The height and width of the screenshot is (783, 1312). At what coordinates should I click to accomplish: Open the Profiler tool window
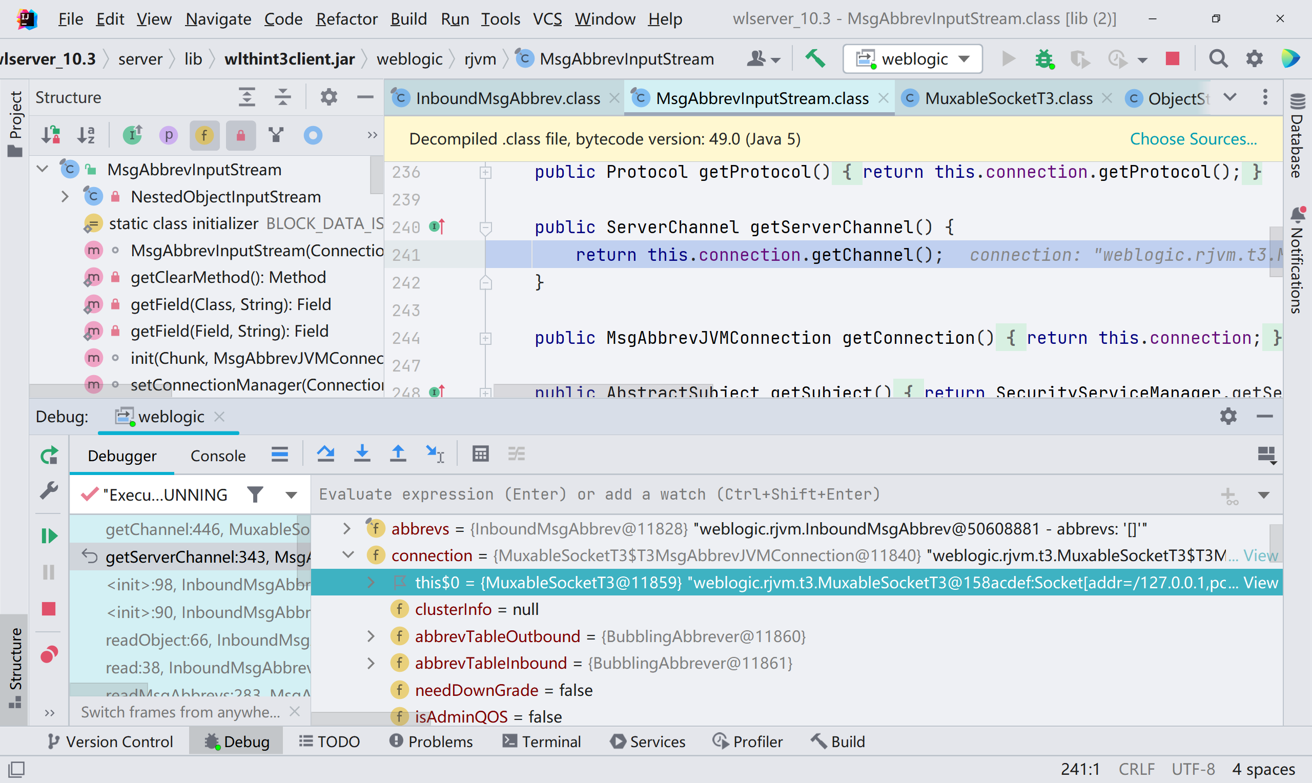[748, 741]
